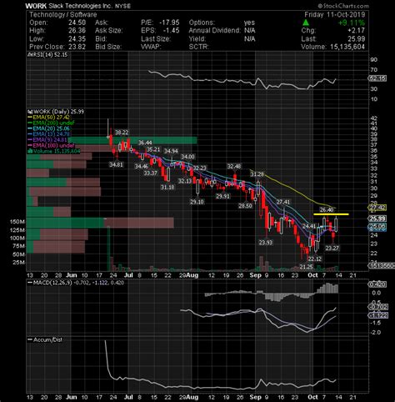
Task: Click the Open value 24.50
Action: click(x=77, y=23)
